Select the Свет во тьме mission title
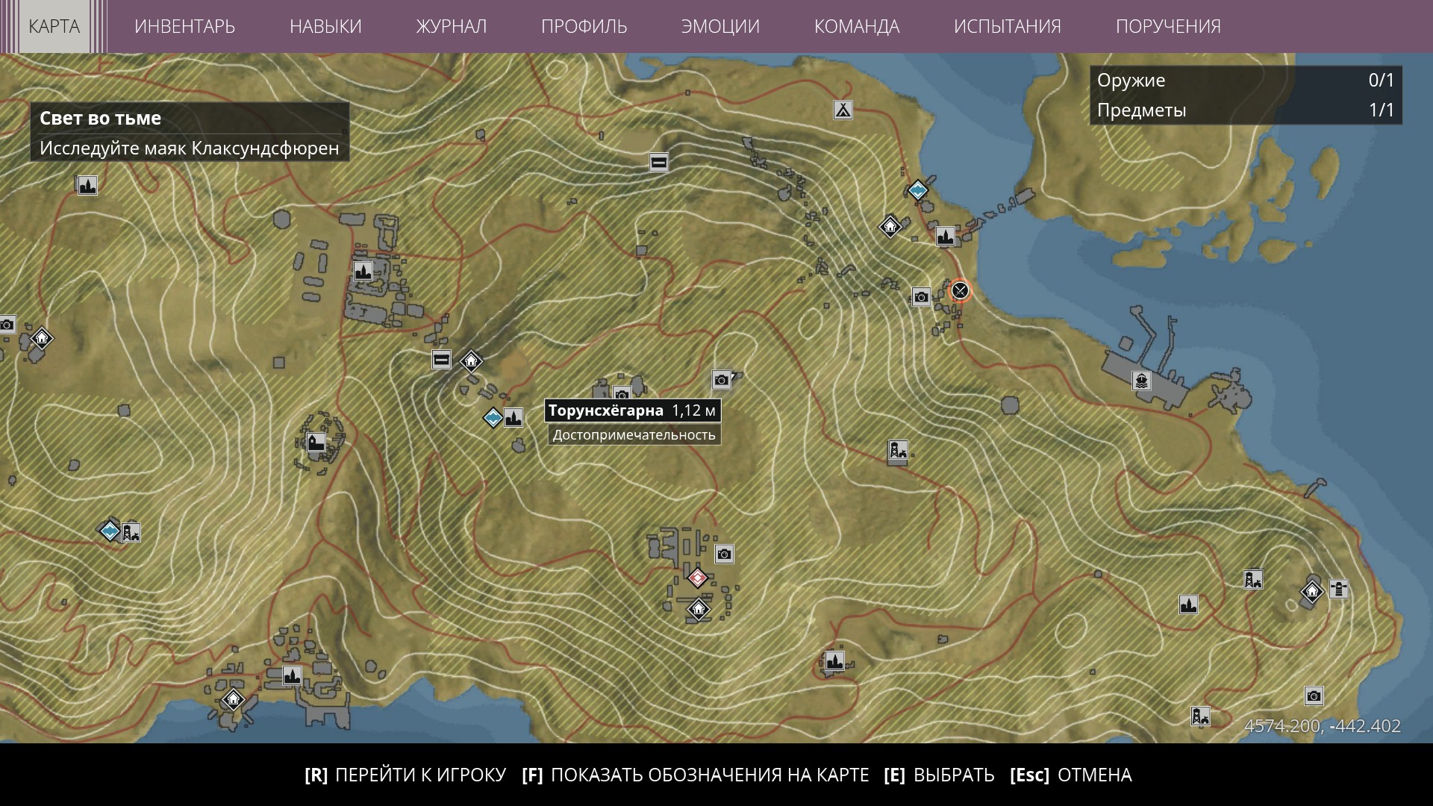 click(x=101, y=118)
